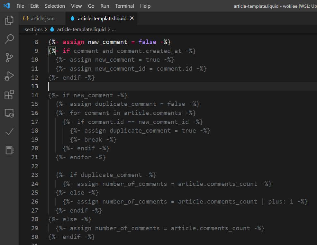
Task: Open the Run and Debug view
Action: pos(9,76)
